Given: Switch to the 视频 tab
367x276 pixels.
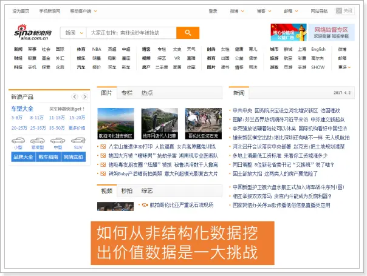Looking at the screenshot, I should click(107, 191).
